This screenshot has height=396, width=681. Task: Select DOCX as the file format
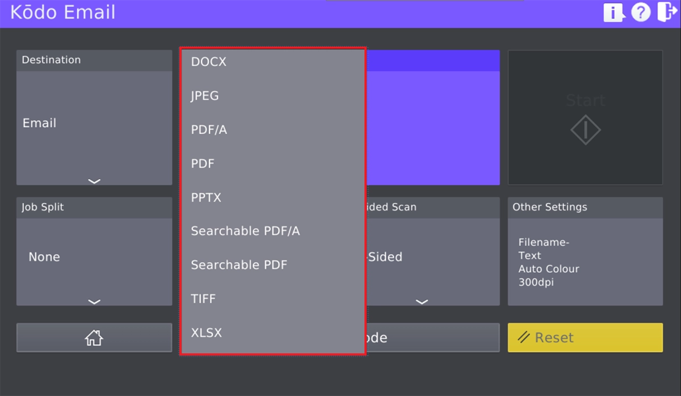point(208,62)
